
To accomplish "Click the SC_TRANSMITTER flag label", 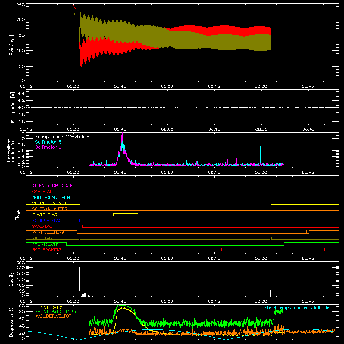I will pos(50,209).
